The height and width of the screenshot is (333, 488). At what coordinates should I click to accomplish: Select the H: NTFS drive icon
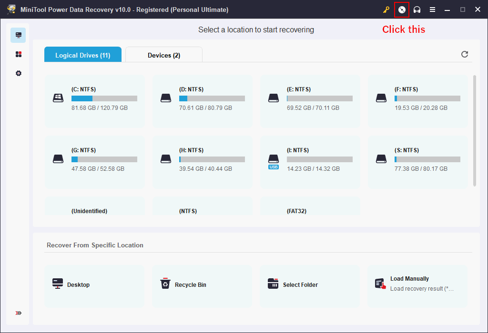pos(166,159)
